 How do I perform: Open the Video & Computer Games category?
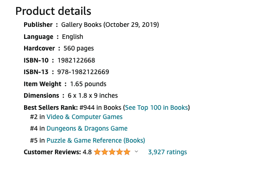coord(85,117)
